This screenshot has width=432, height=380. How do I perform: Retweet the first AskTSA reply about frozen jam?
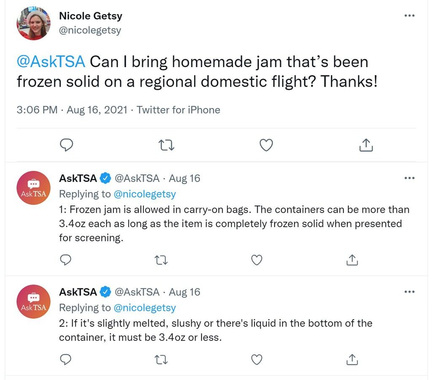[x=161, y=260]
